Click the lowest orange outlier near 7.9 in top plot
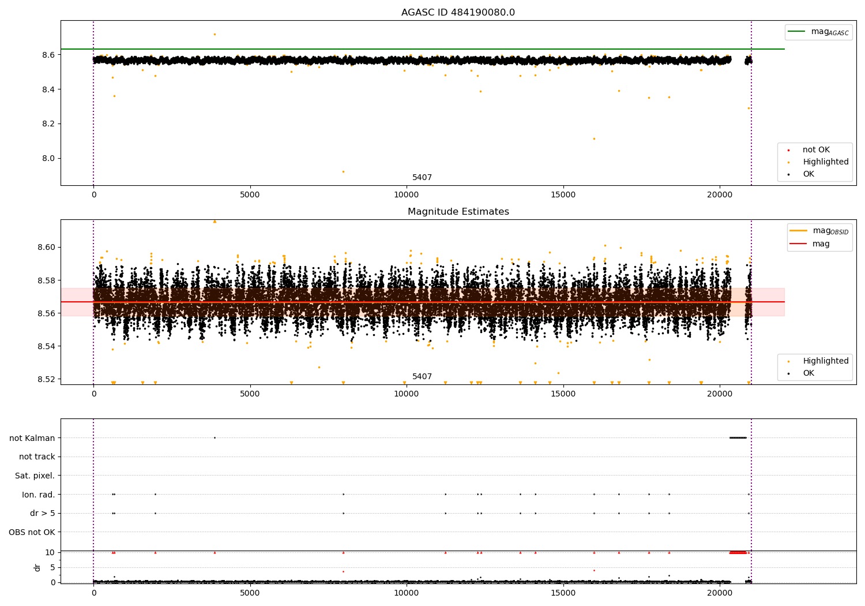This screenshot has width=865, height=606. pyautogui.click(x=343, y=171)
